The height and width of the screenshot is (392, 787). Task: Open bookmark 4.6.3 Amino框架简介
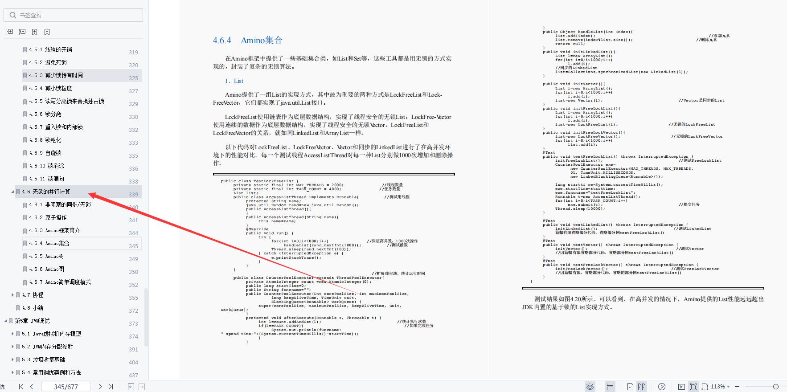coord(54,230)
